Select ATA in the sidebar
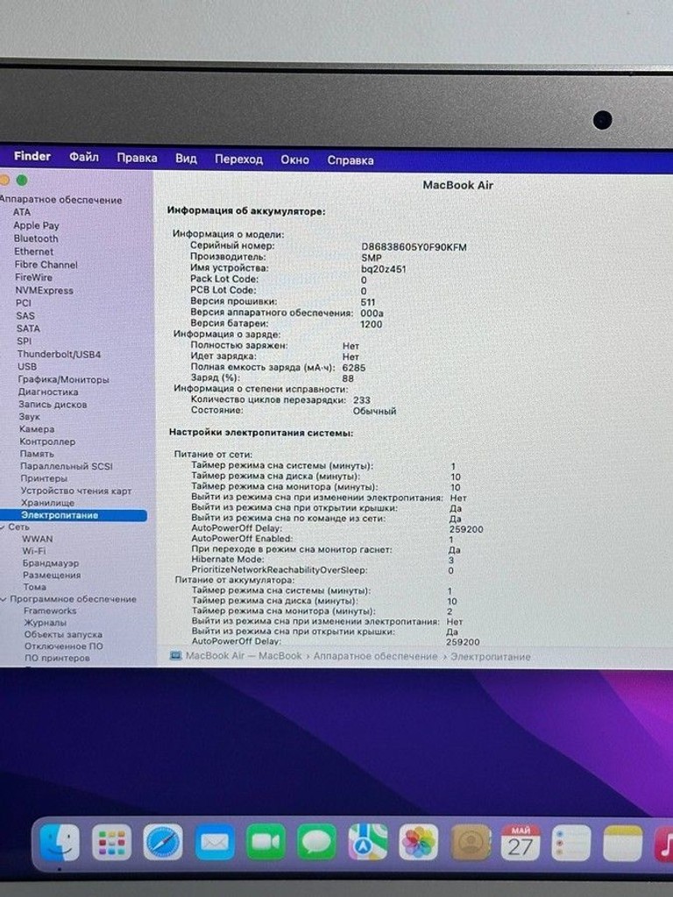Screen dimensions: 673x897 pos(22,212)
